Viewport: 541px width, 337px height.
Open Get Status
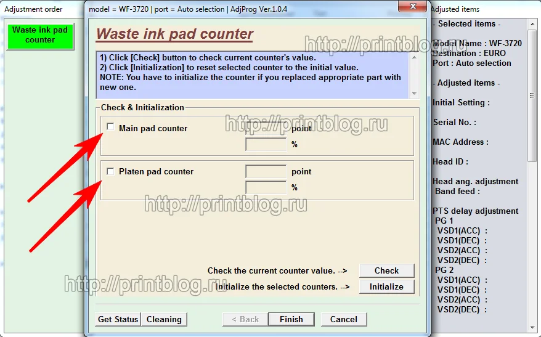pos(118,319)
